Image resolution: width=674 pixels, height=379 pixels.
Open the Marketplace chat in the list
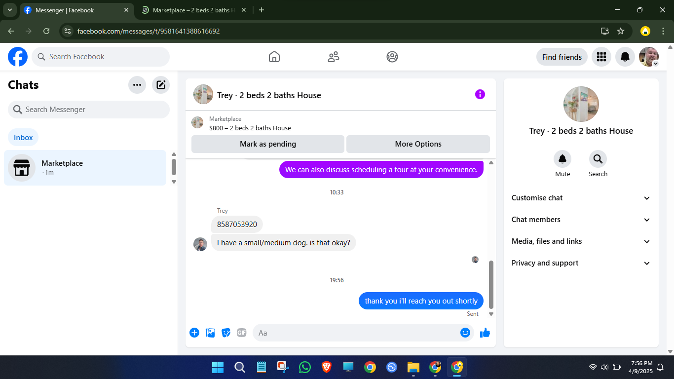pos(85,168)
